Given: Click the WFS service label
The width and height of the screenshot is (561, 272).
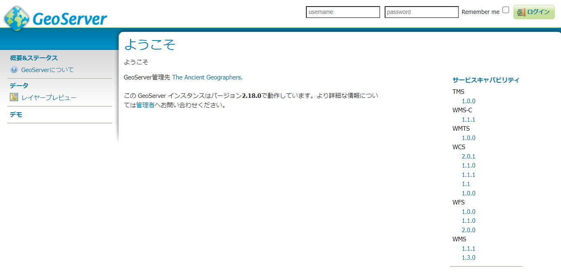Looking at the screenshot, I should (x=458, y=202).
